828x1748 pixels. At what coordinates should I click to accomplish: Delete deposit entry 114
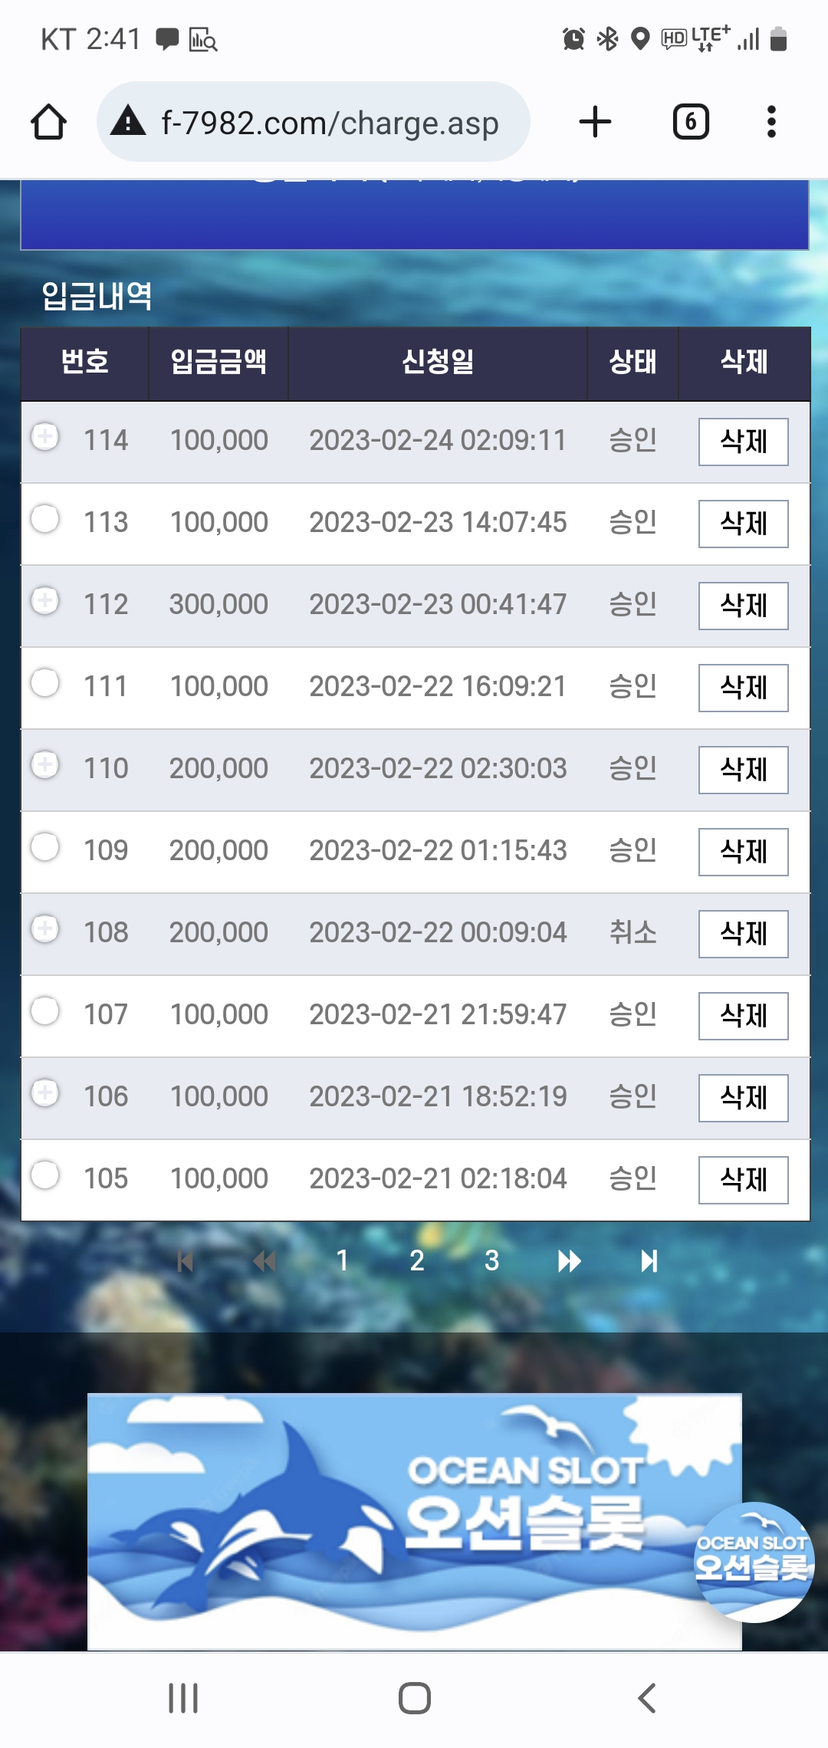pyautogui.click(x=743, y=442)
